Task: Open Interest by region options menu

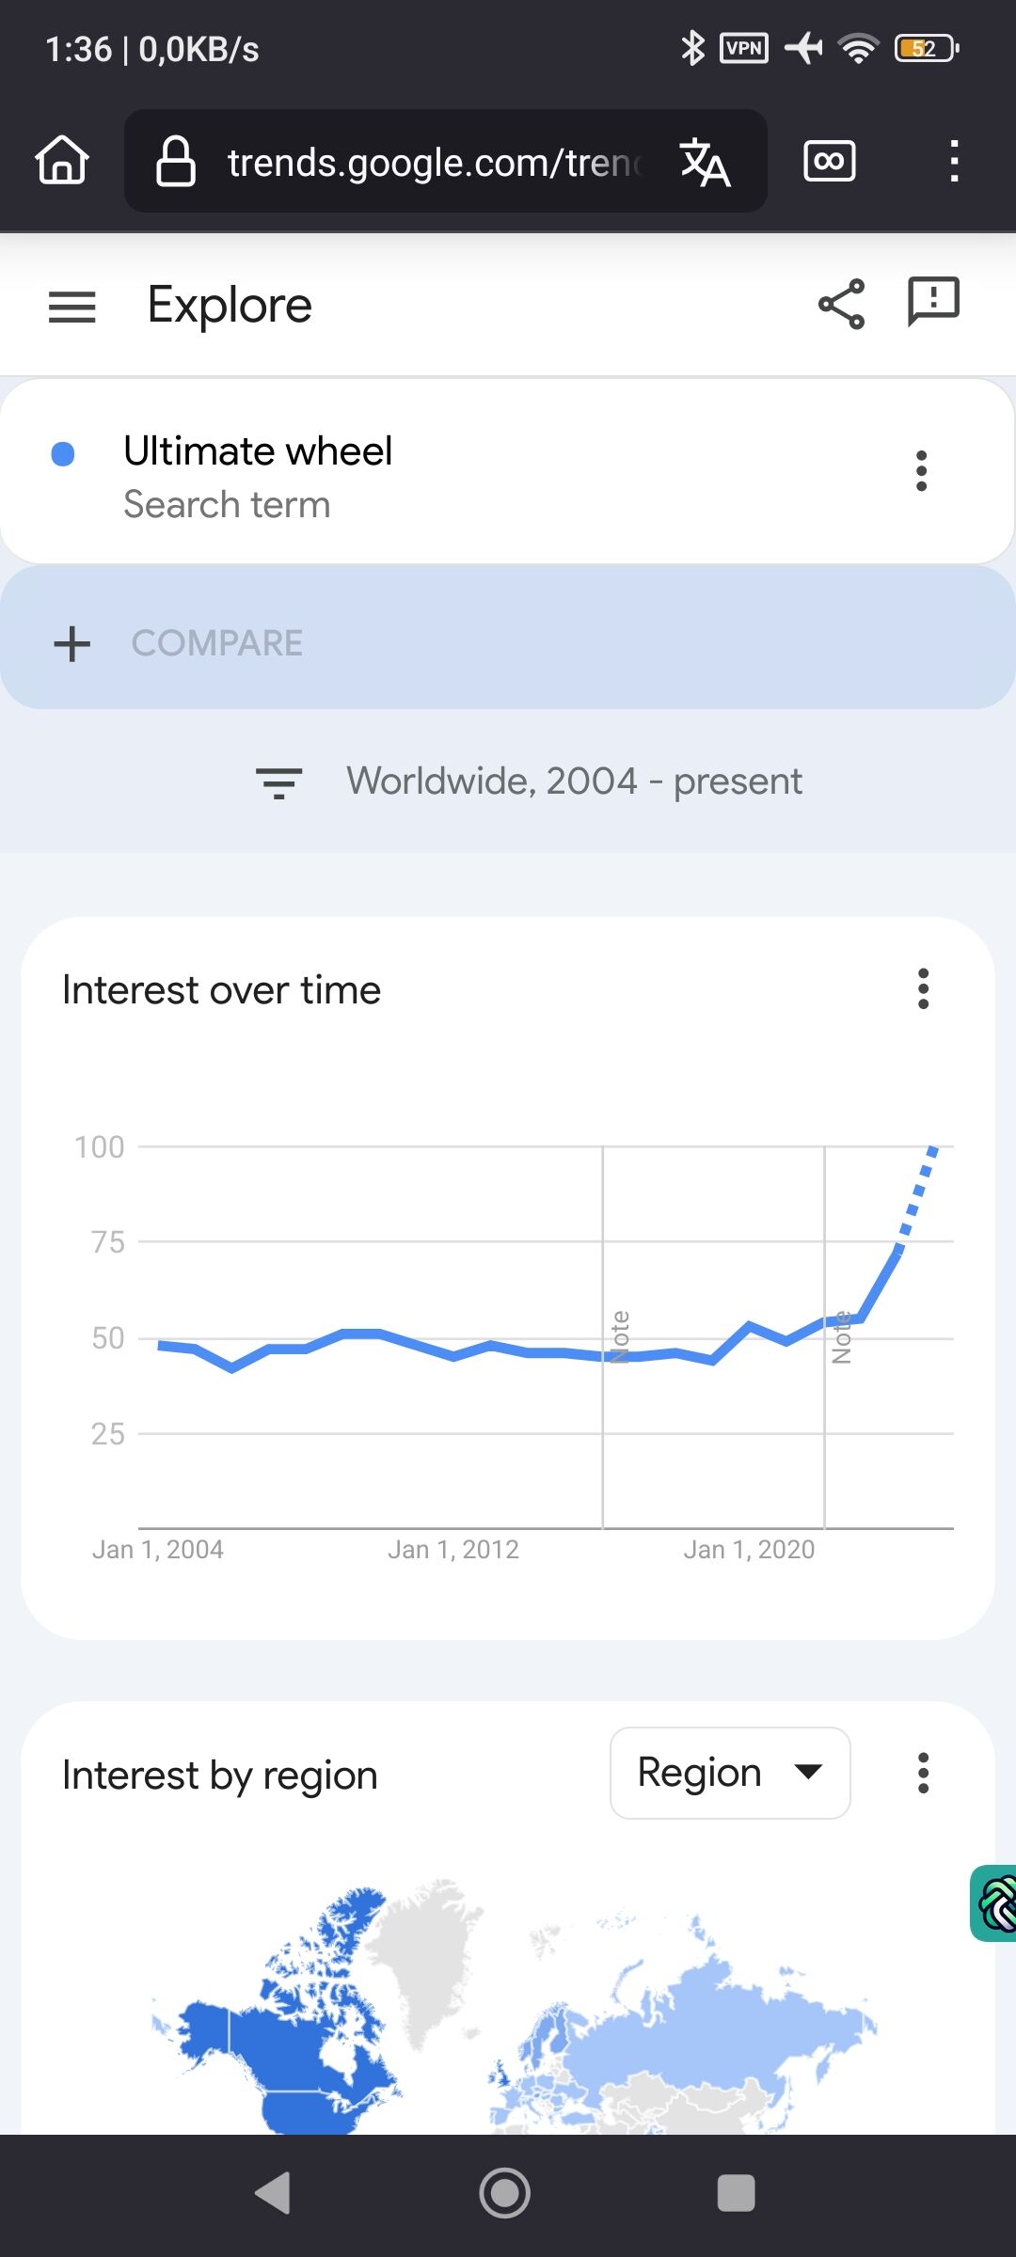Action: click(x=923, y=1774)
